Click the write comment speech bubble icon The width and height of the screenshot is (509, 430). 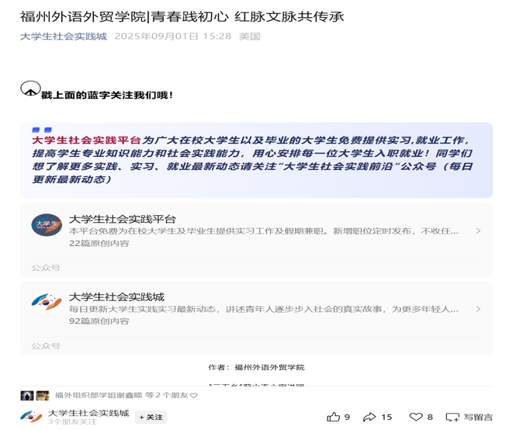452,417
